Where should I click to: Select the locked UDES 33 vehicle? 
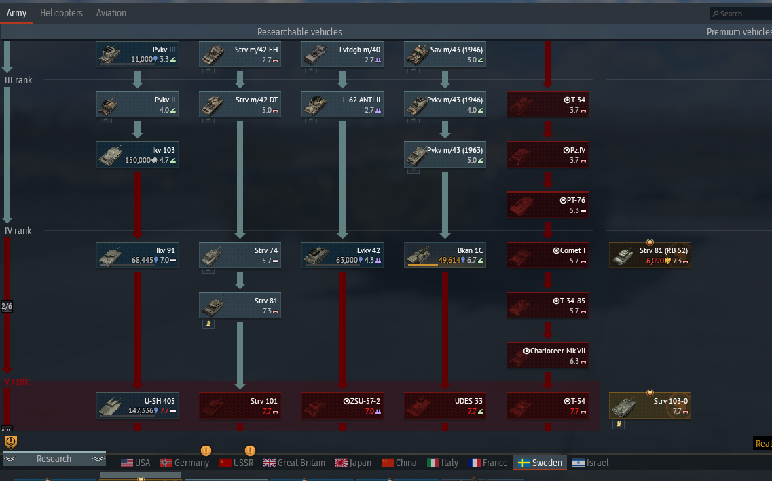click(445, 405)
